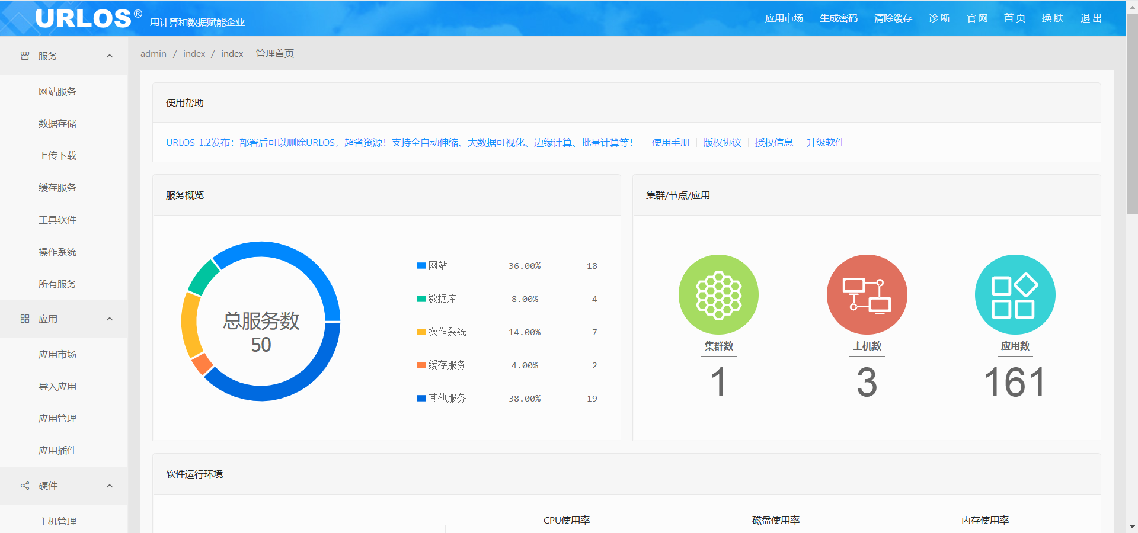1138x533 pixels.
Task: Click the orange 缓存服务 legend swatch
Action: click(421, 365)
